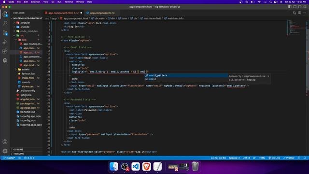The height and width of the screenshot is (174, 309).
Task: Open the Search view in activity bar
Action: click(x=5, y=23)
